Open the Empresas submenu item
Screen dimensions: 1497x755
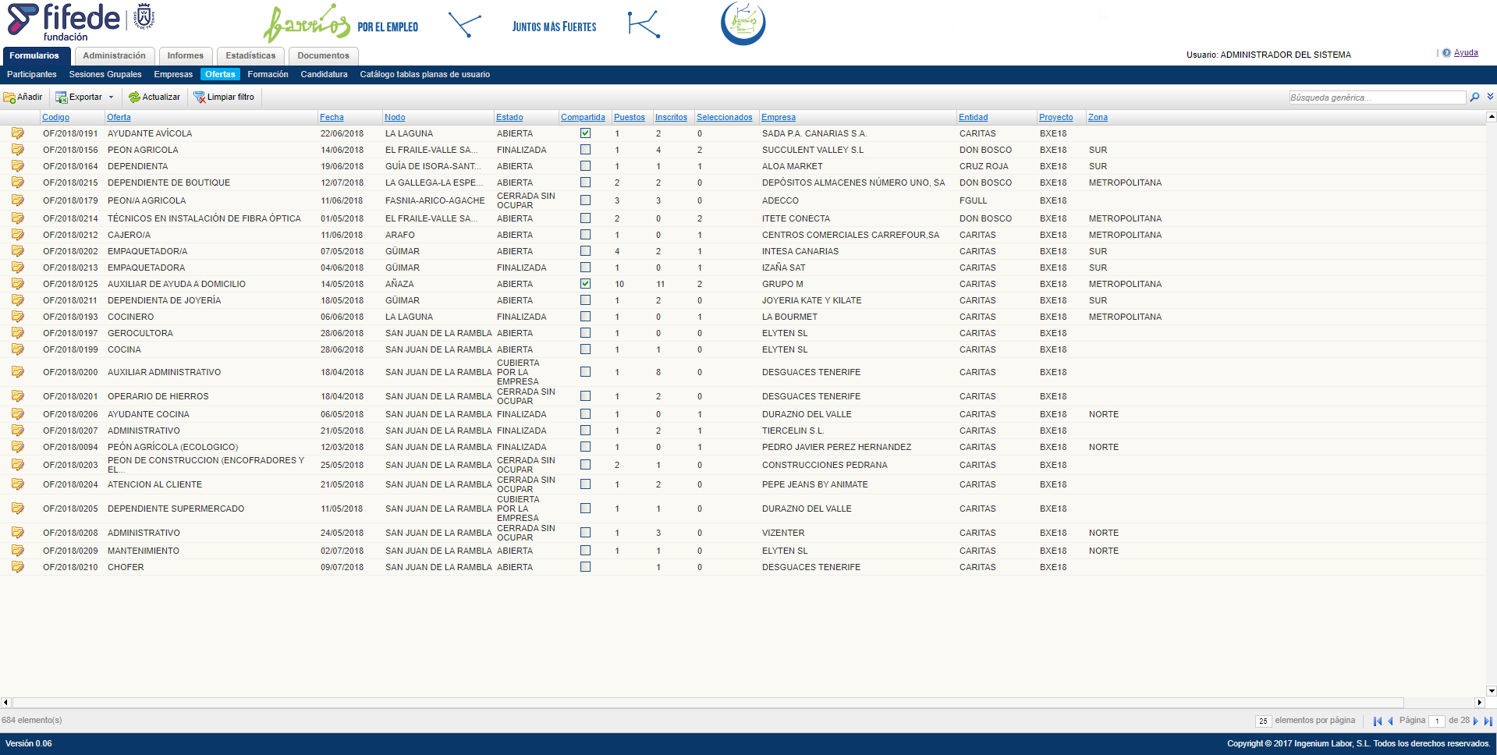point(173,75)
